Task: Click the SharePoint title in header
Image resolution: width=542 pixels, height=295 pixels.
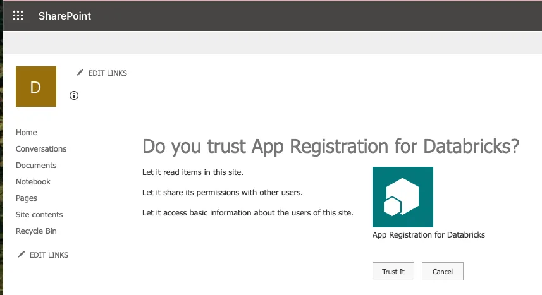Action: pos(65,16)
